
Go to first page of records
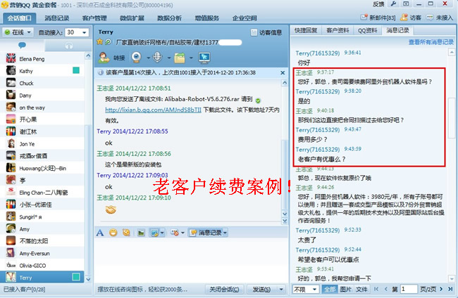[x=376, y=289]
